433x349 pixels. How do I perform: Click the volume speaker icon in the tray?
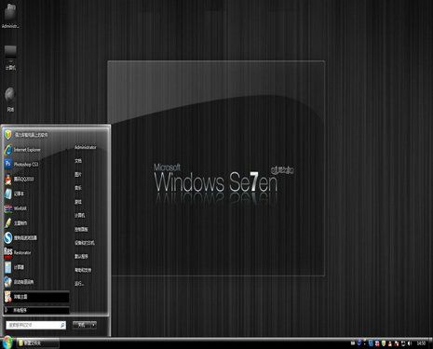click(410, 343)
